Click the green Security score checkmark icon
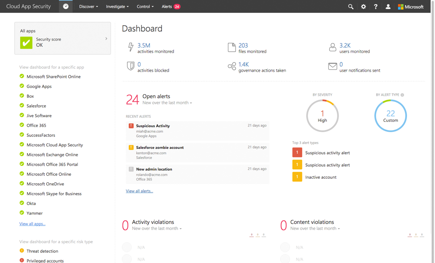Screen dimensions: 435x263 (x=26, y=43)
